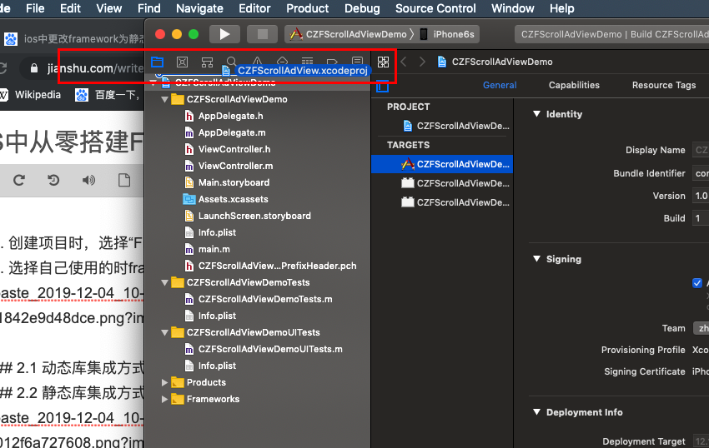Viewport: 709px width, 448px height.
Task: Hide the project and targets list
Action: point(383,86)
